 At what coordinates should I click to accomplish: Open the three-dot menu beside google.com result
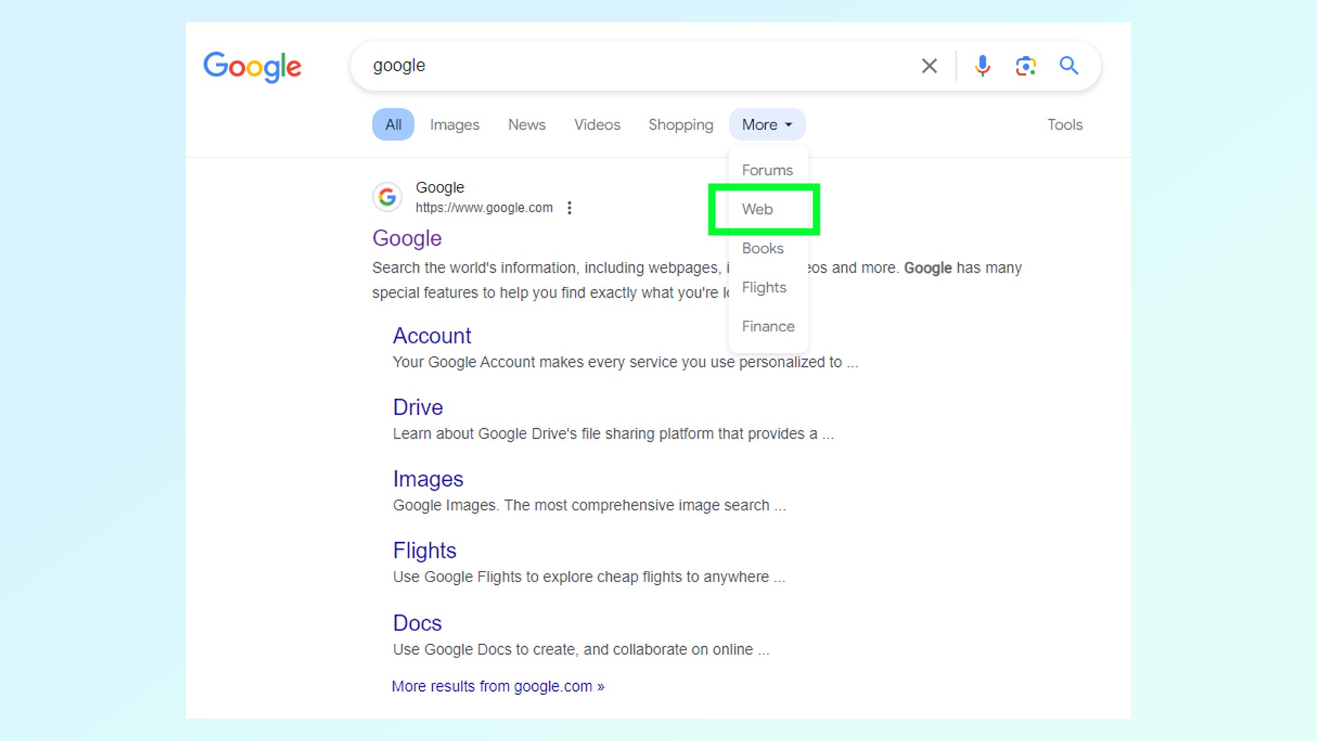click(x=569, y=207)
